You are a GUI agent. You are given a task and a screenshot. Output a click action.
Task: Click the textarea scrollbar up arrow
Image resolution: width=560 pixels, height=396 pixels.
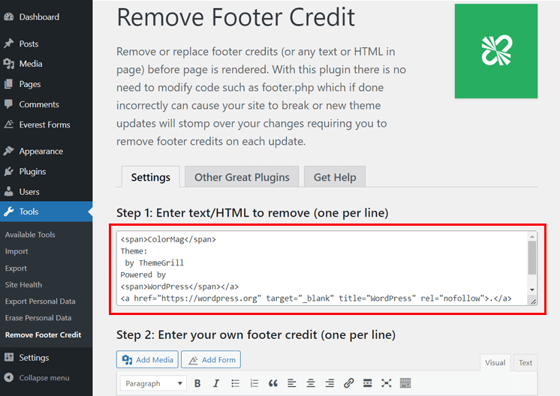pos(532,236)
